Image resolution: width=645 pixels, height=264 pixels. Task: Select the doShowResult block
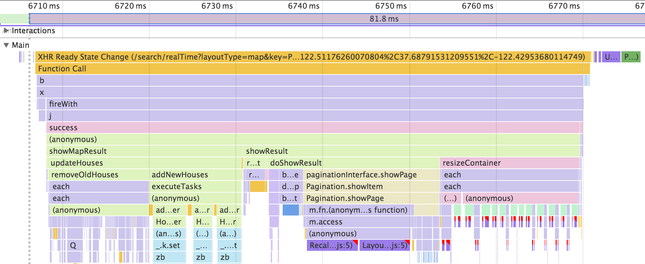pos(353,163)
